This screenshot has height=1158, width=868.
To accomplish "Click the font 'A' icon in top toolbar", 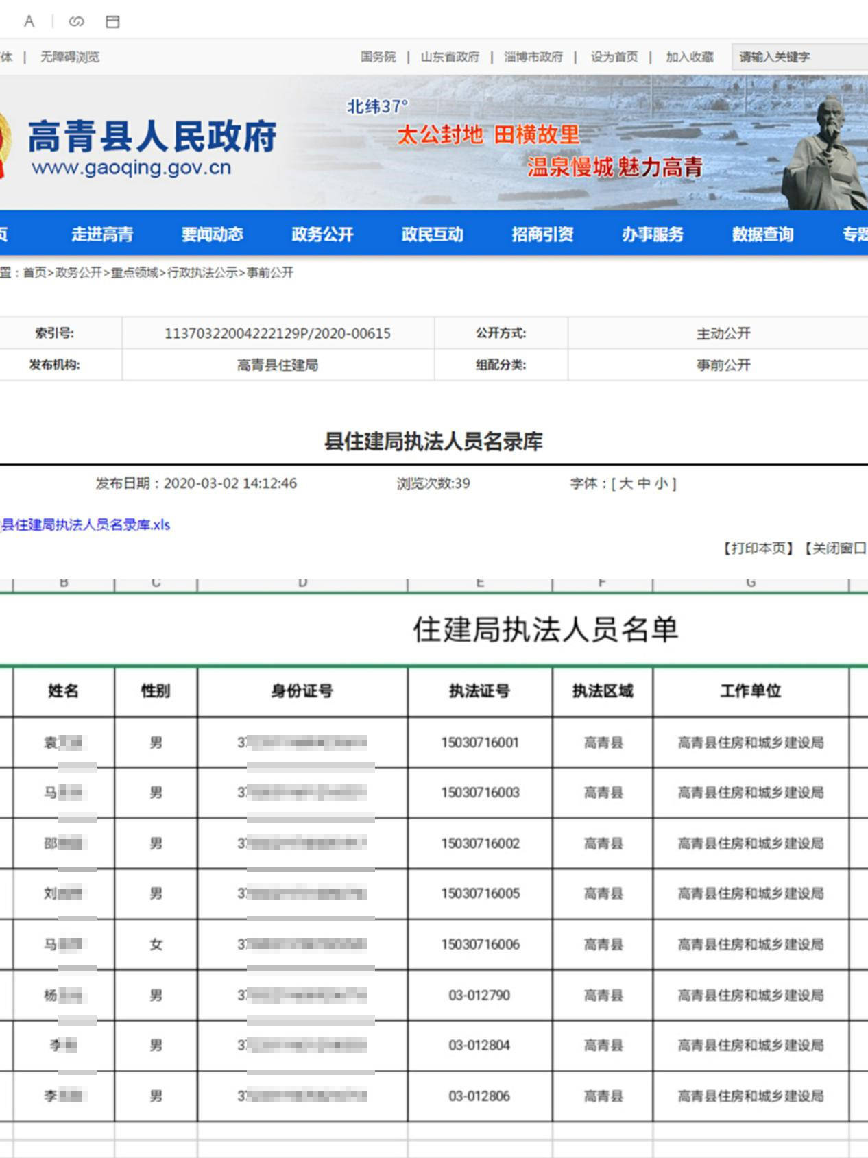I will [29, 21].
